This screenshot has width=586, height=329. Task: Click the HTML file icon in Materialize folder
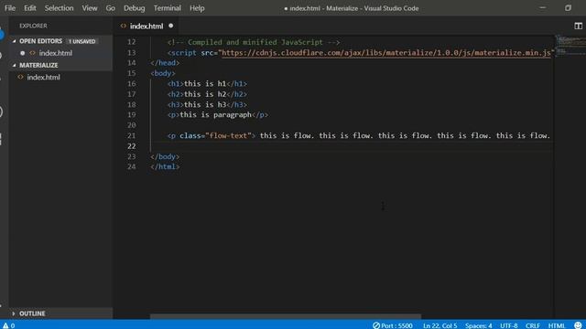(20, 77)
